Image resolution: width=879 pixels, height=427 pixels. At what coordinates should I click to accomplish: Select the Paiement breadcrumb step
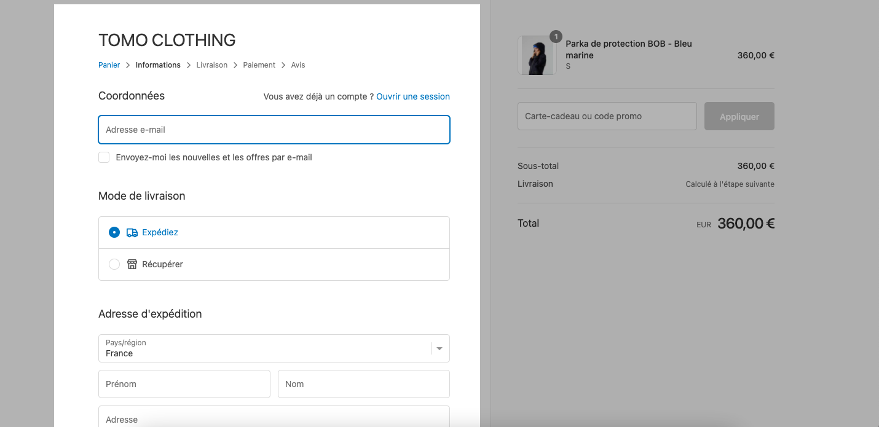tap(259, 65)
